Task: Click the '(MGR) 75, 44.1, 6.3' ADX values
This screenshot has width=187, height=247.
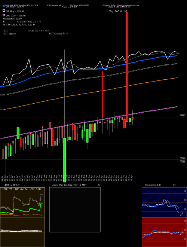Action: (x=38, y=31)
